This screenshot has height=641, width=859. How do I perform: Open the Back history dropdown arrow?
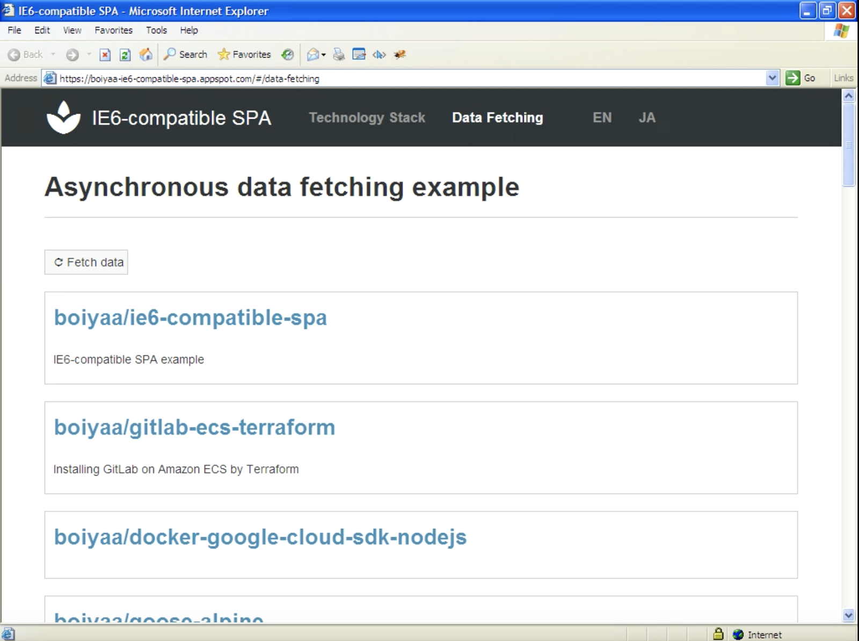53,54
